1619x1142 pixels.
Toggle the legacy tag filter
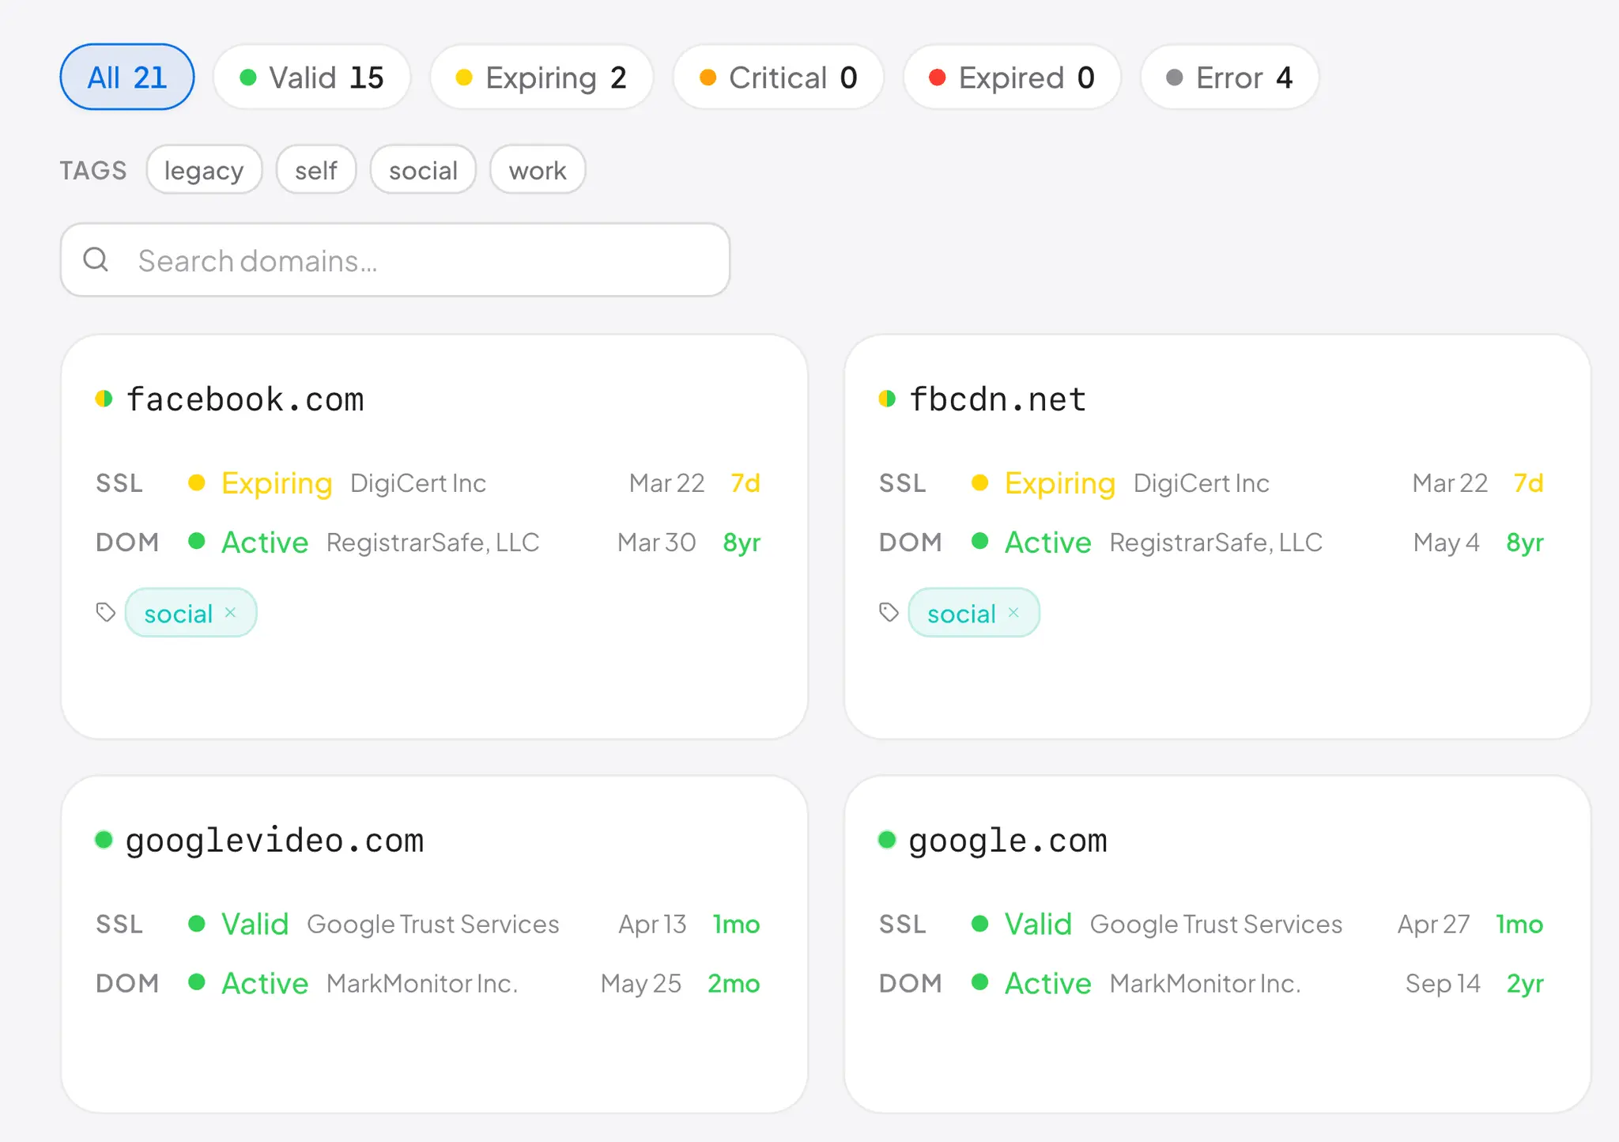pos(204,169)
